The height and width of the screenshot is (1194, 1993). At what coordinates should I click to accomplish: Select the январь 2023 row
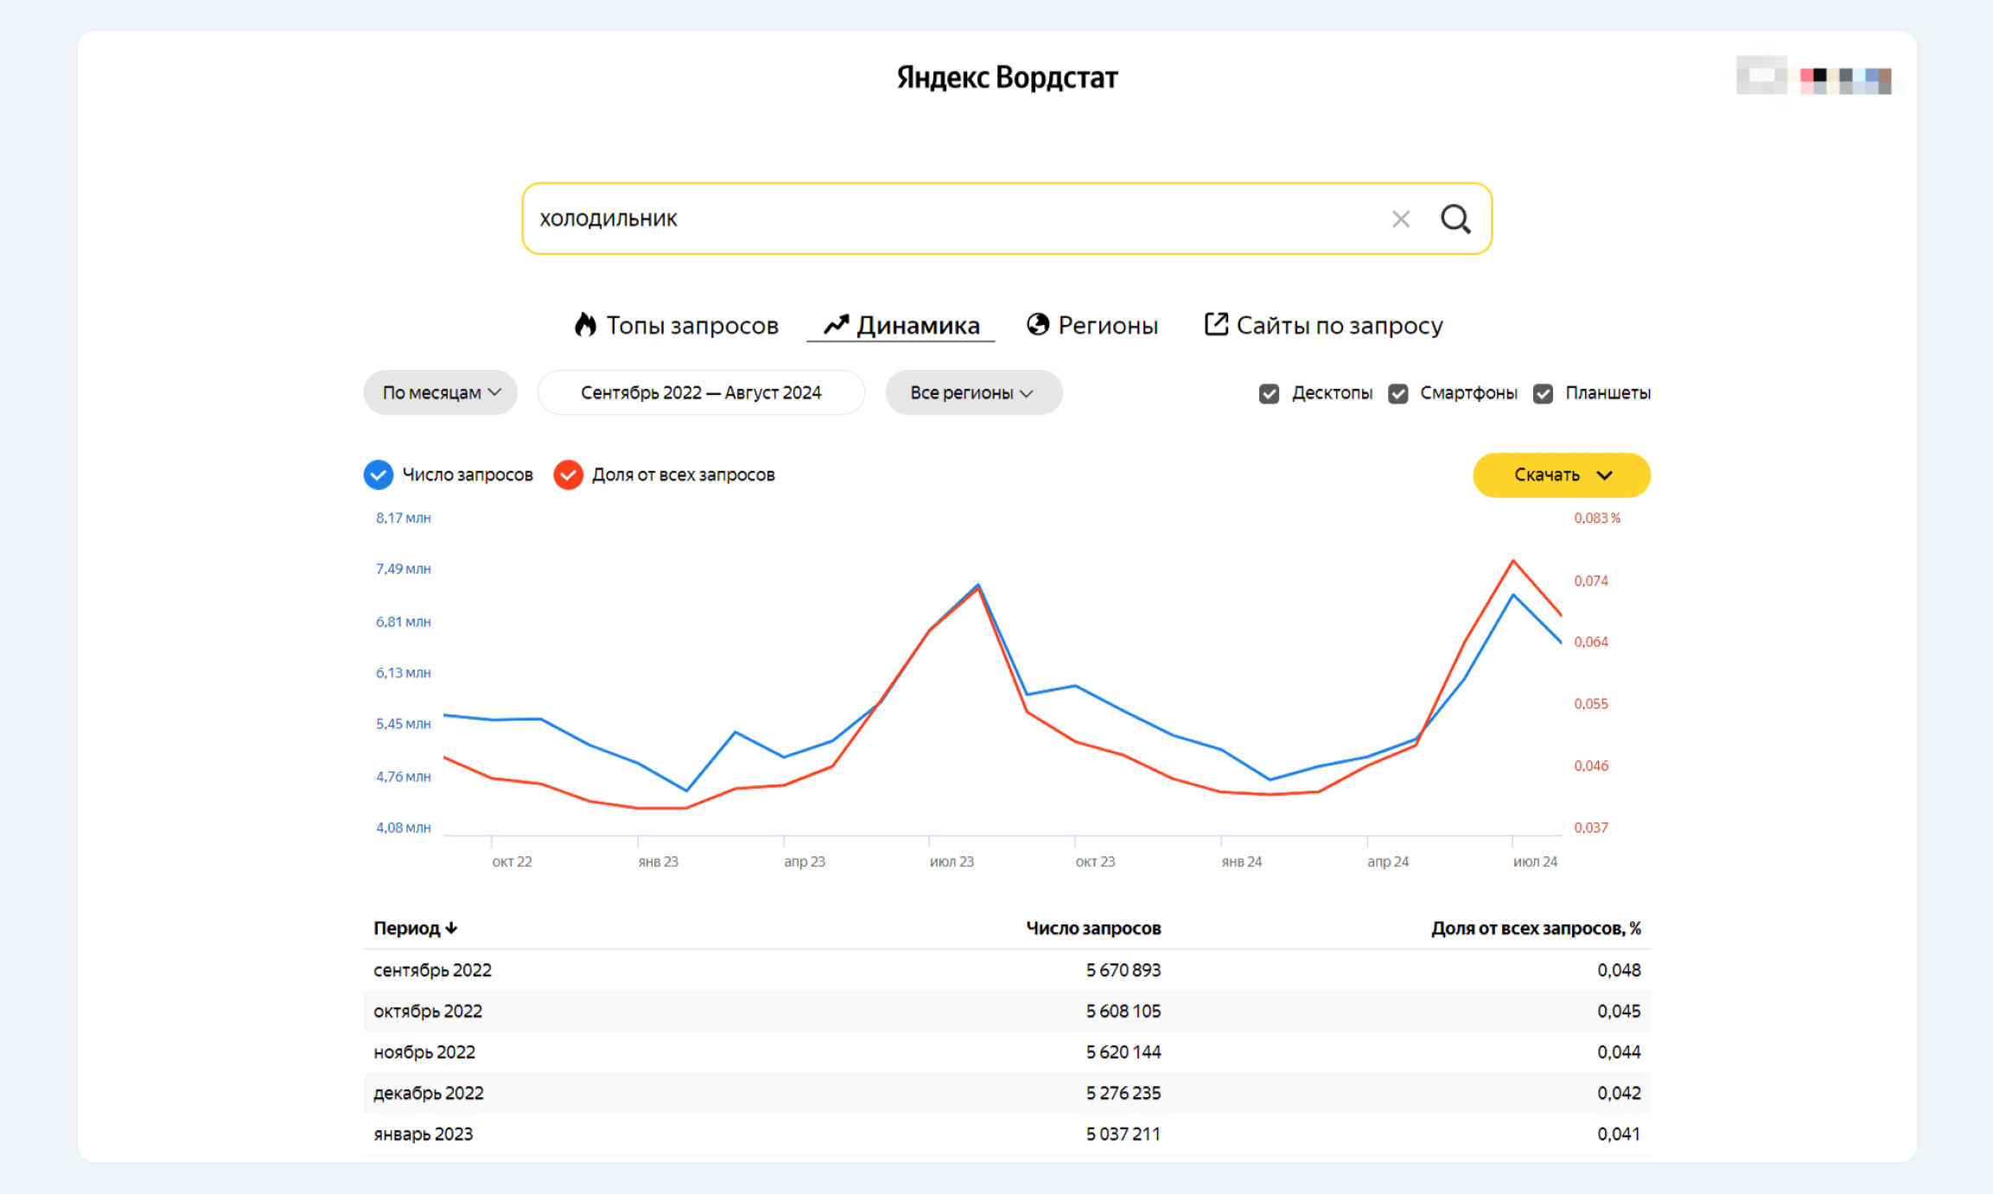point(1007,1134)
